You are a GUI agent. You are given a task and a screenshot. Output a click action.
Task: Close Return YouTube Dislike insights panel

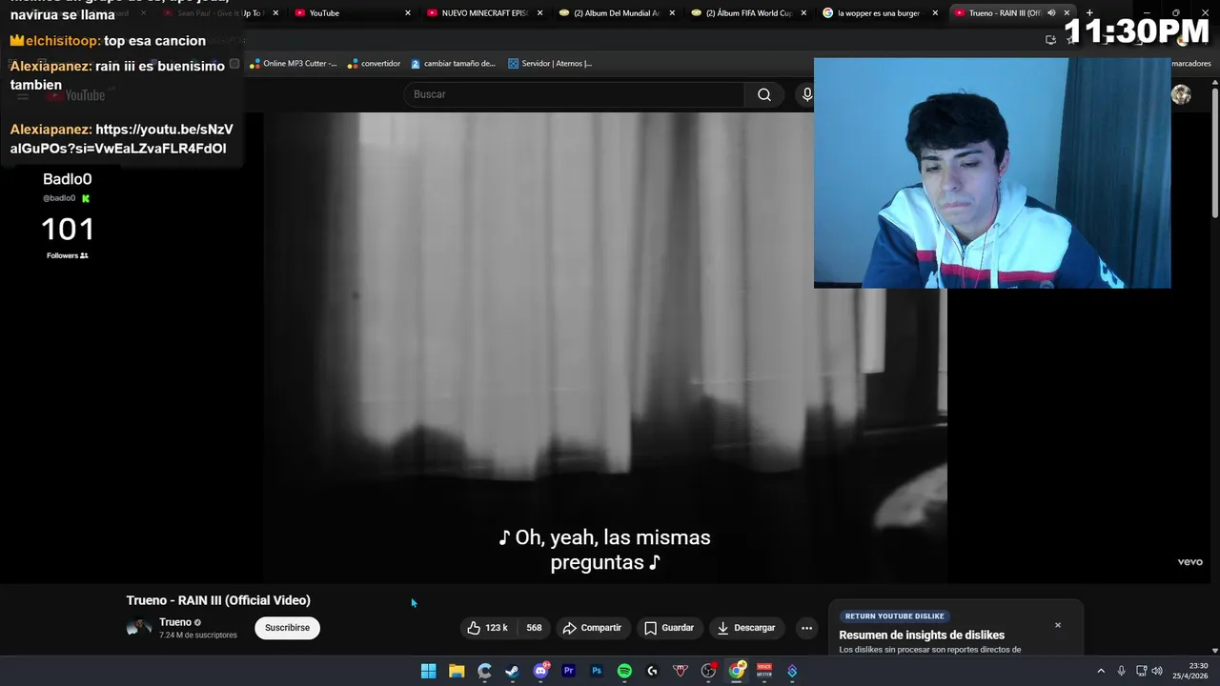click(1057, 625)
